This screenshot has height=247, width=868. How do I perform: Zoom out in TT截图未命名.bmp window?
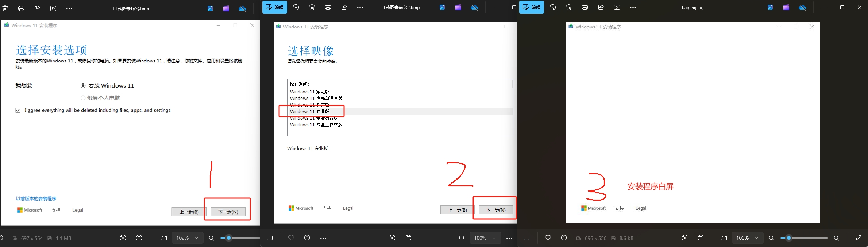(x=211, y=238)
